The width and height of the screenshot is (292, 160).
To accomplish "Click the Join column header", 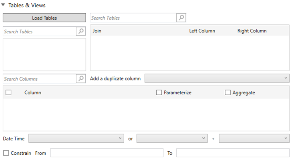I will click(x=97, y=31).
